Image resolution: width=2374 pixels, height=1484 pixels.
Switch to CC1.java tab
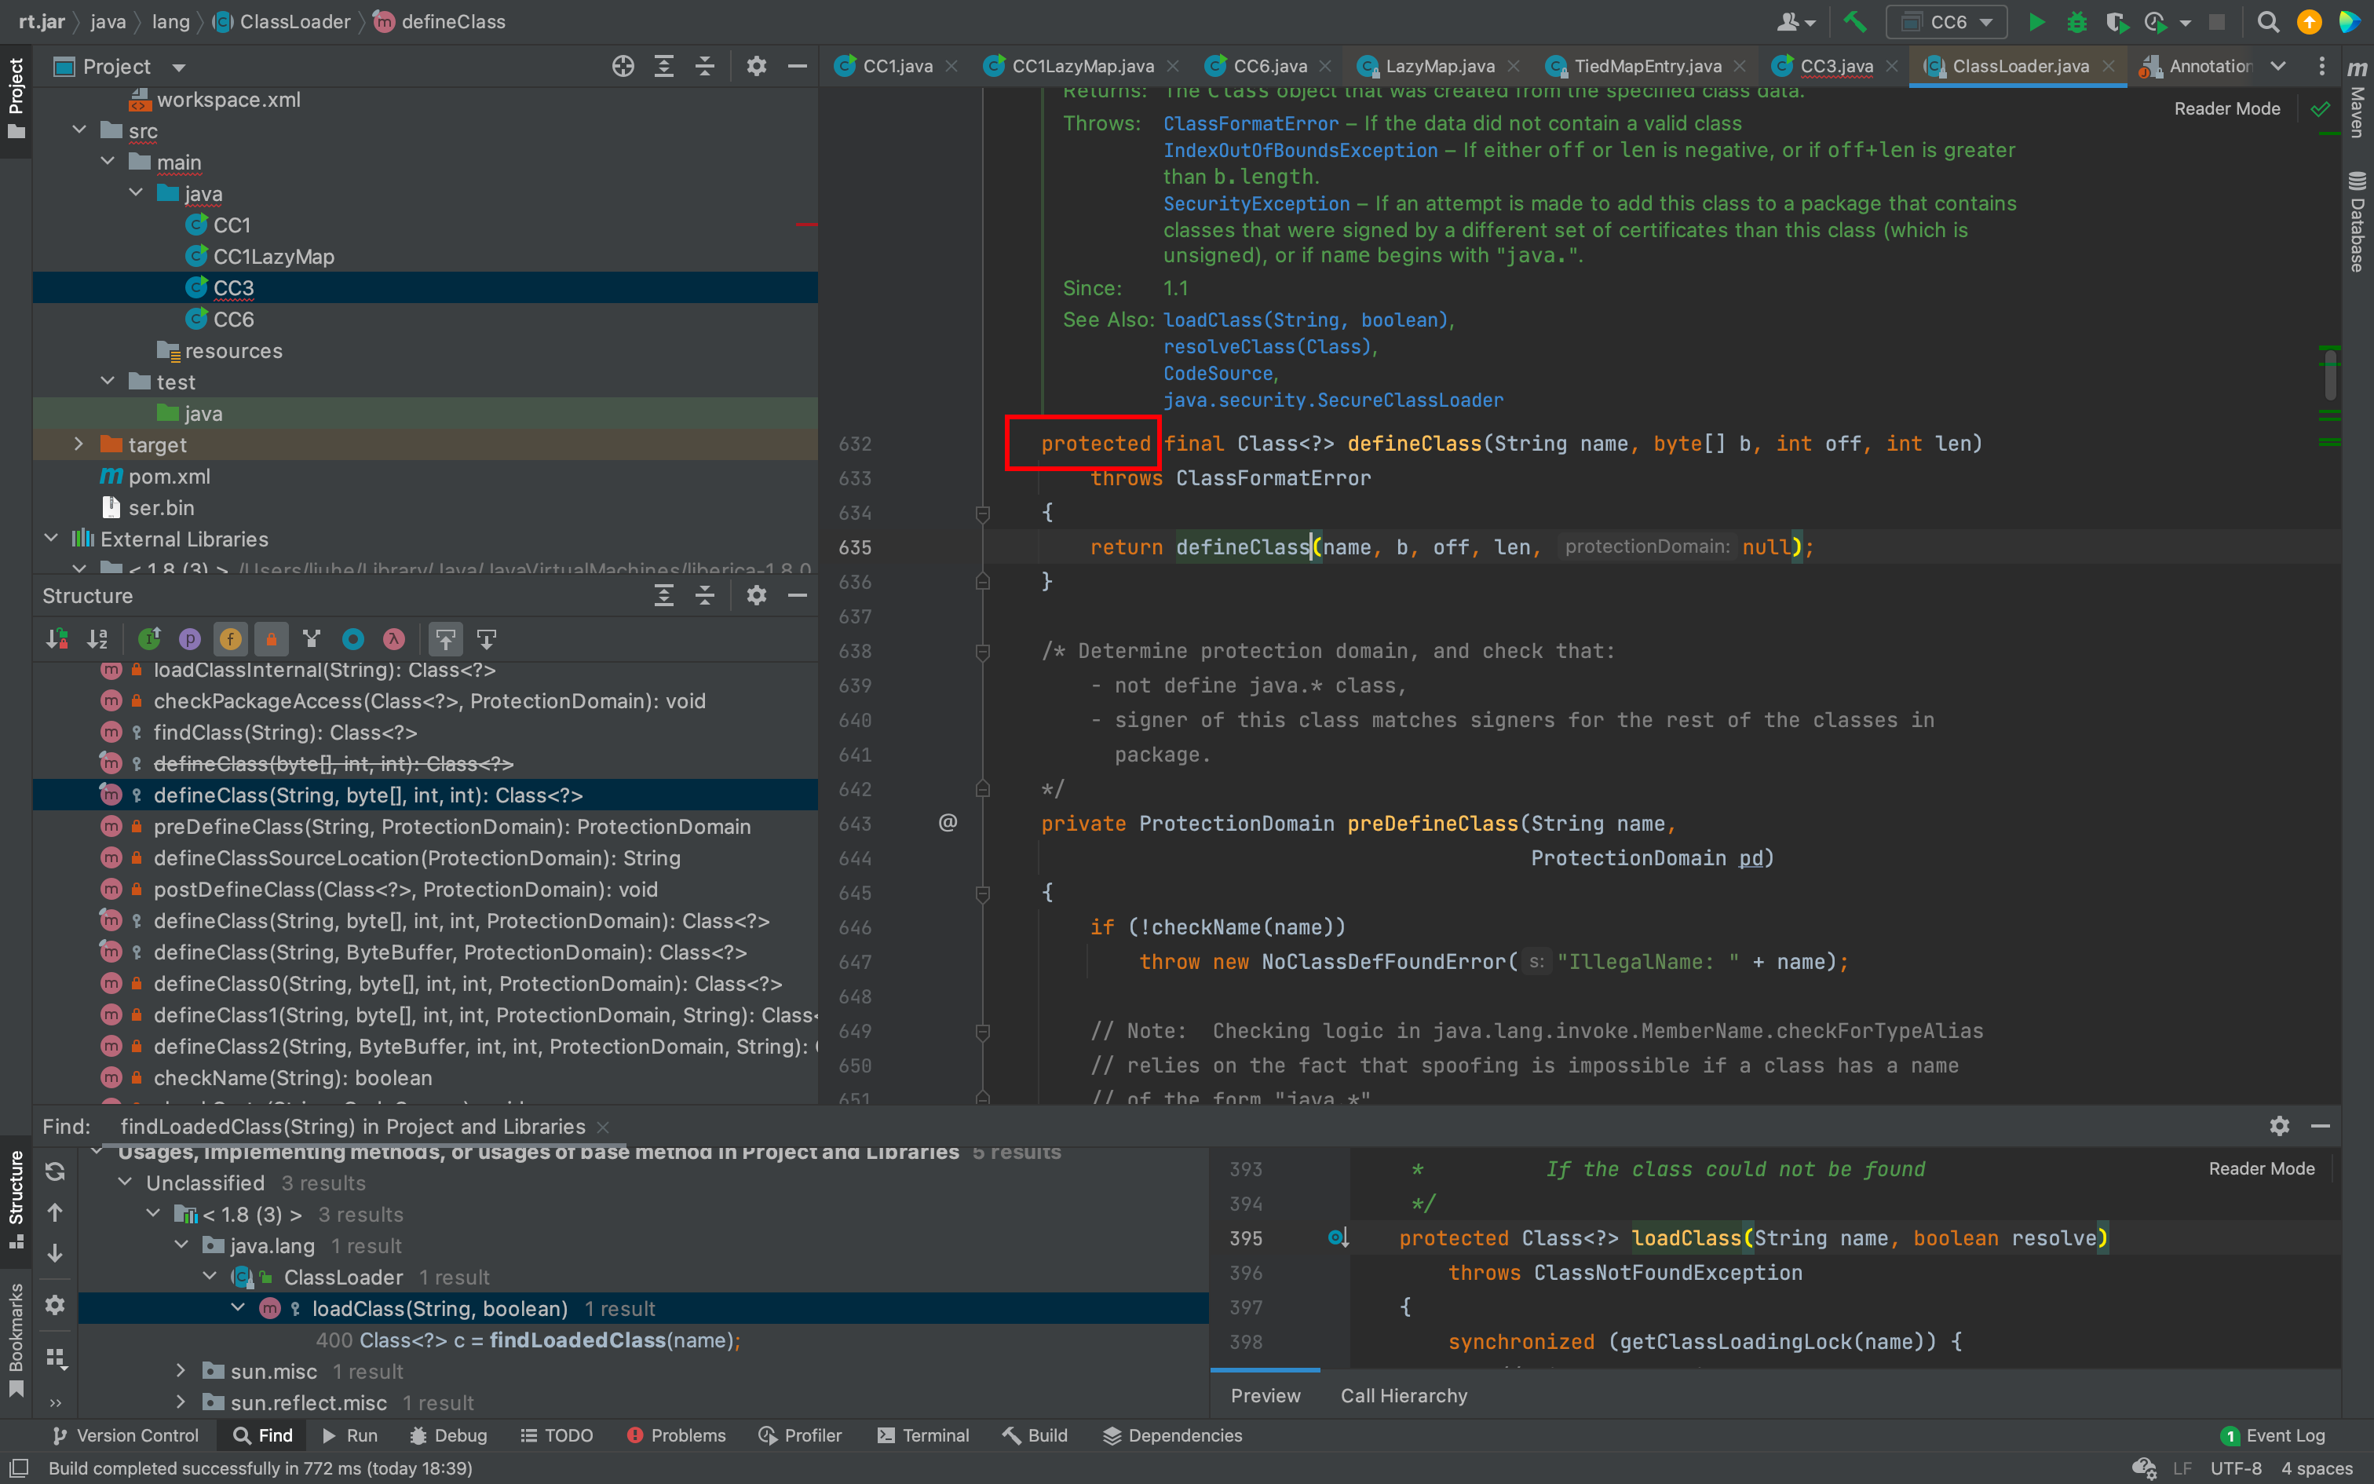point(897,67)
